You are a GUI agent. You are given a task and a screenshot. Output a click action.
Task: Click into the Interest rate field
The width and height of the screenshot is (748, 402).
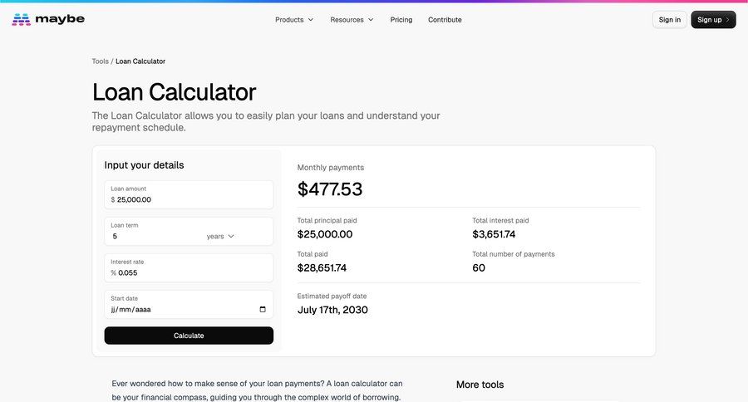pyautogui.click(x=189, y=268)
